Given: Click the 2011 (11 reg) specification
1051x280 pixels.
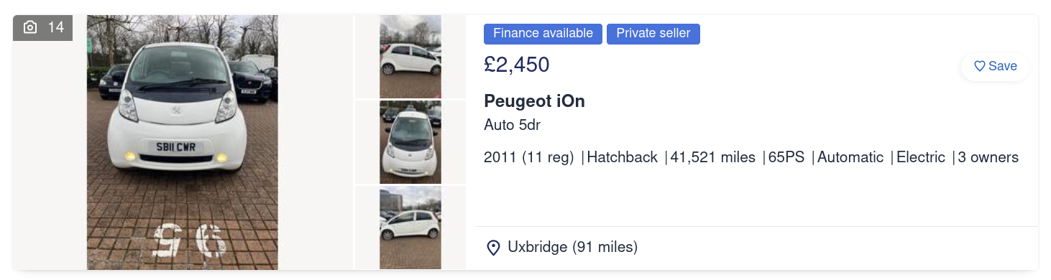Looking at the screenshot, I should (529, 157).
